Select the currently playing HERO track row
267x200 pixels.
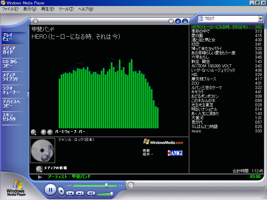click(227, 27)
